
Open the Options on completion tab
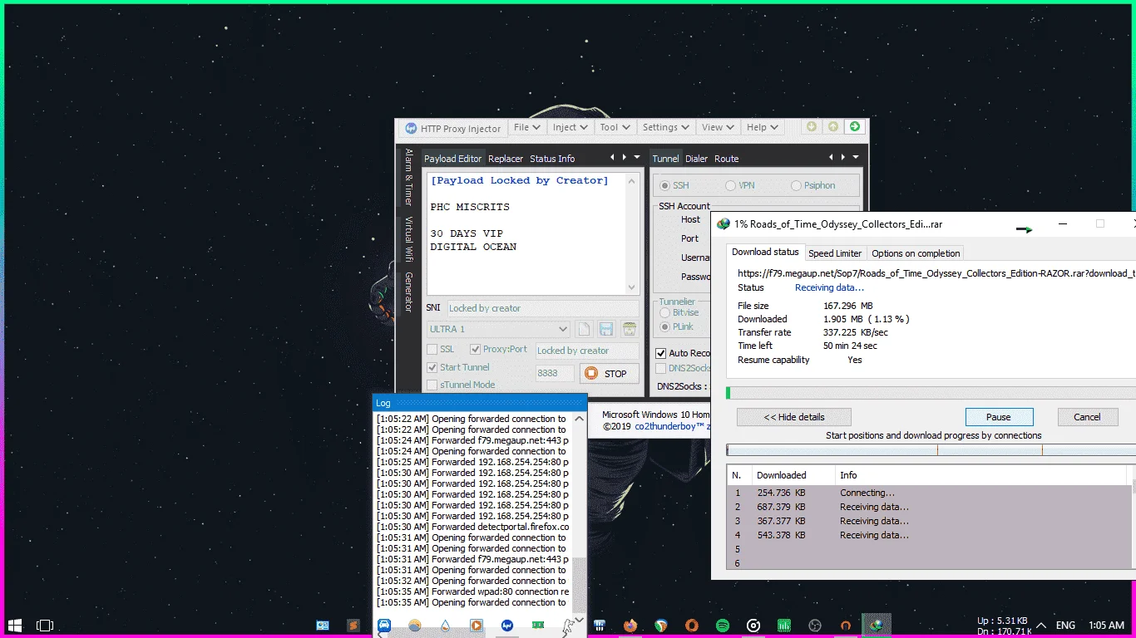click(916, 253)
